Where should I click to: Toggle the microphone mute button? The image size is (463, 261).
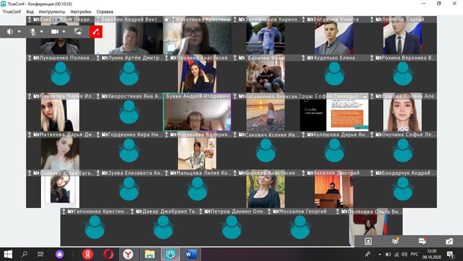click(x=33, y=32)
